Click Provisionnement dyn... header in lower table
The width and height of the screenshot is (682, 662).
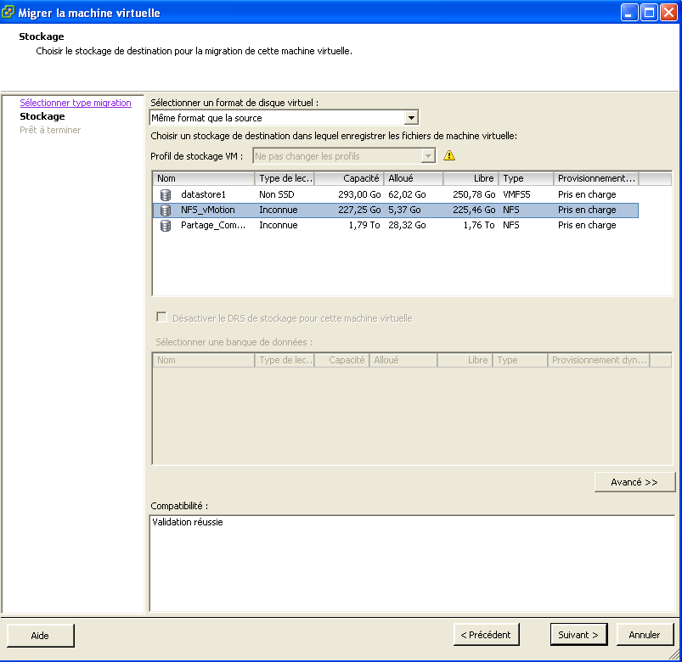[599, 361]
